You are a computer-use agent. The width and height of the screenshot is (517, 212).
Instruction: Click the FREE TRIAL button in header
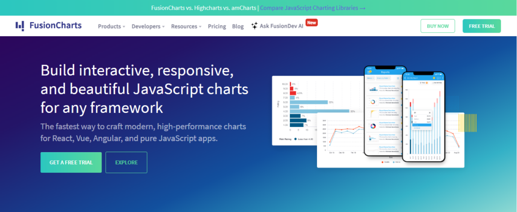[482, 26]
